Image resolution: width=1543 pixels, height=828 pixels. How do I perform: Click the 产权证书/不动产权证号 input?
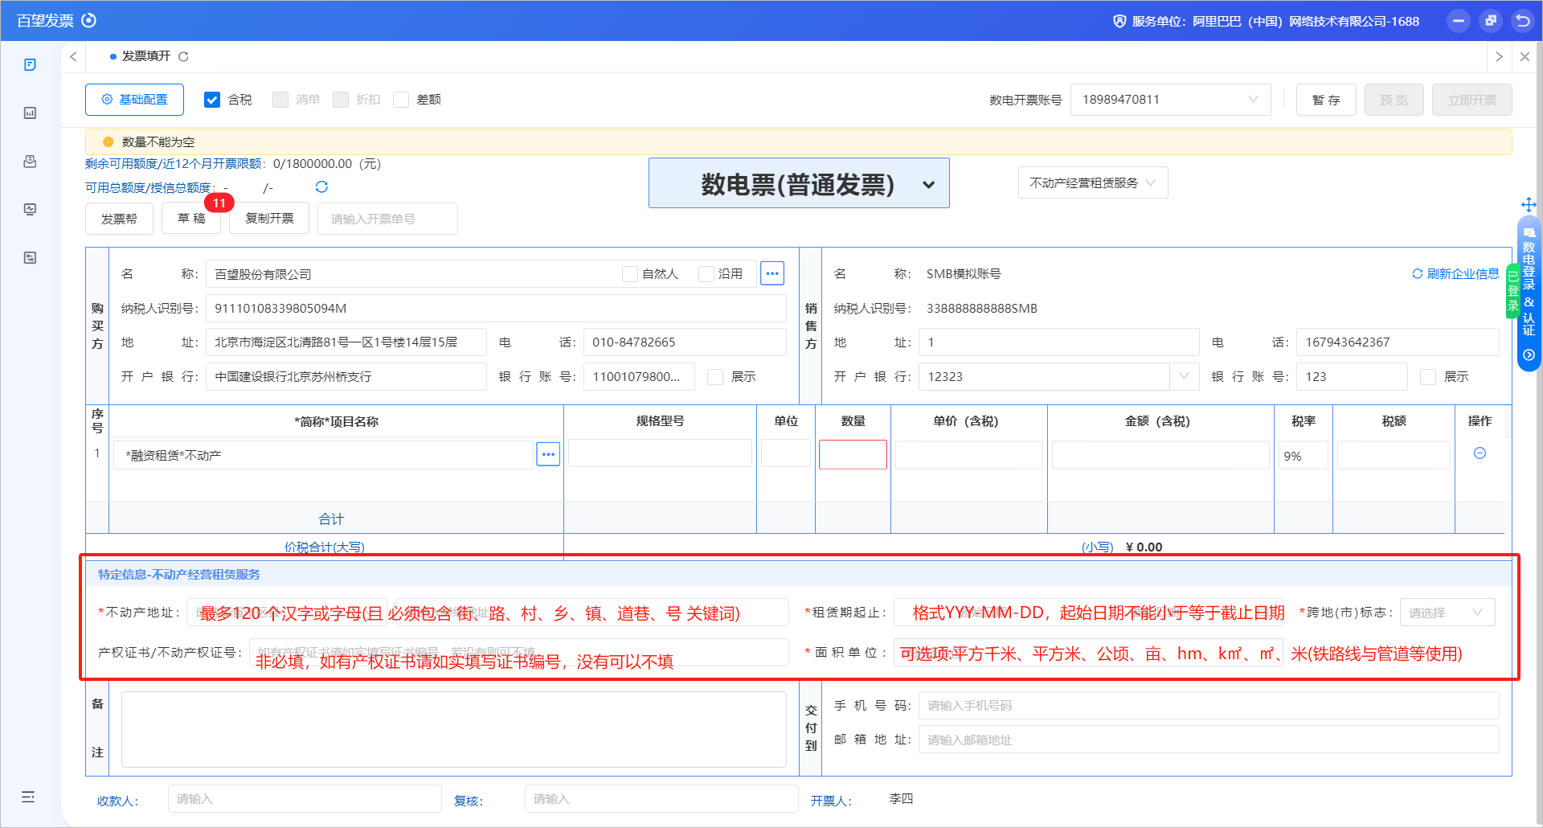click(x=519, y=652)
